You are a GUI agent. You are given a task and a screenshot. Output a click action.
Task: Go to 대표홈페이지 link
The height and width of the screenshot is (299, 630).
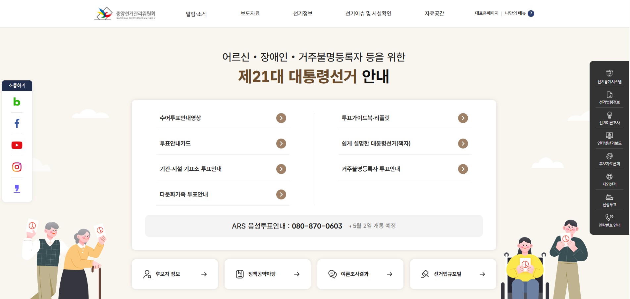487,13
